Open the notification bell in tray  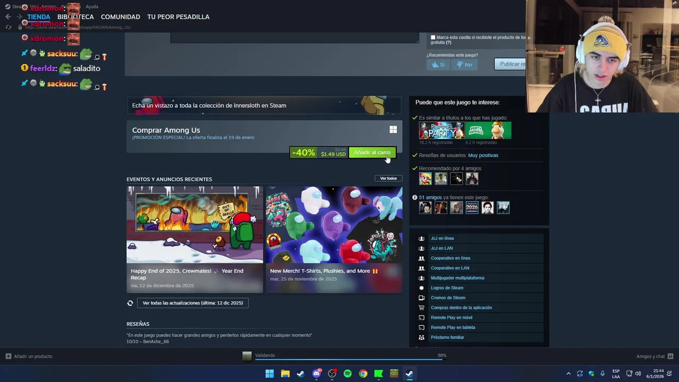671,374
